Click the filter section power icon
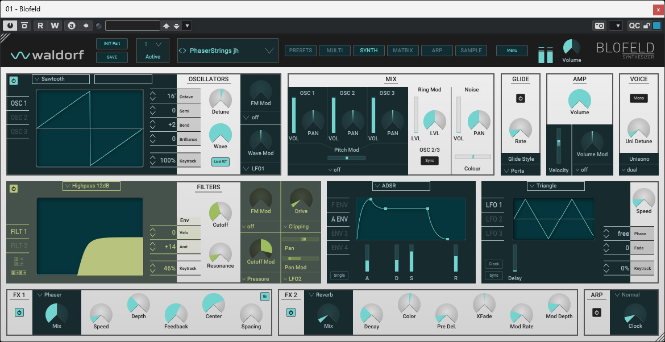Image resolution: width=665 pixels, height=342 pixels. coord(14,189)
